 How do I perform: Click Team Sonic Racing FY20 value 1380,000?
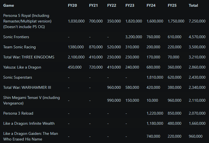click(x=76, y=47)
